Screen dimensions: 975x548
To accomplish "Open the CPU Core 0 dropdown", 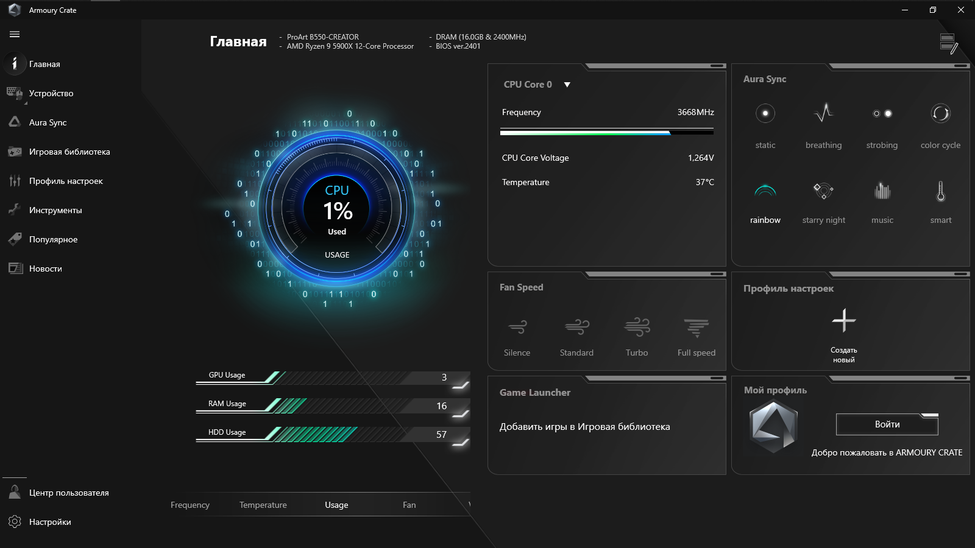I will tap(567, 85).
